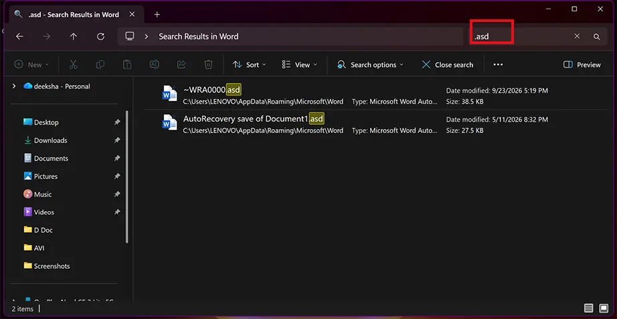The image size is (617, 319).
Task: Click 'Search Results in Word' breadcrumb
Action: [198, 36]
